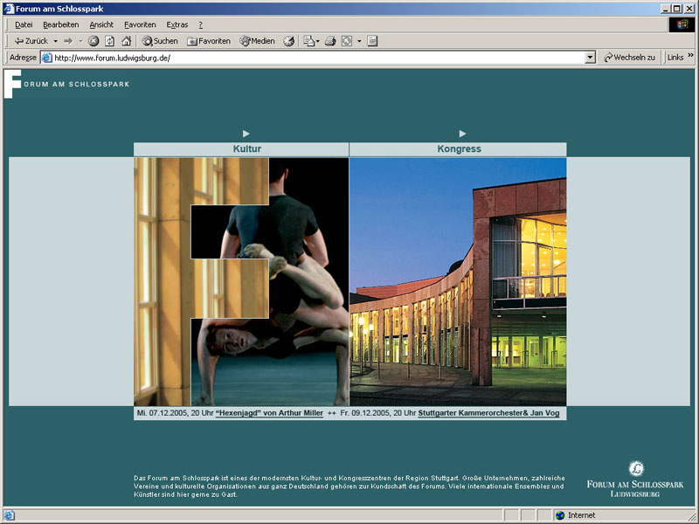The image size is (699, 524).
Task: Refresh the page with reload icon
Action: 110,41
